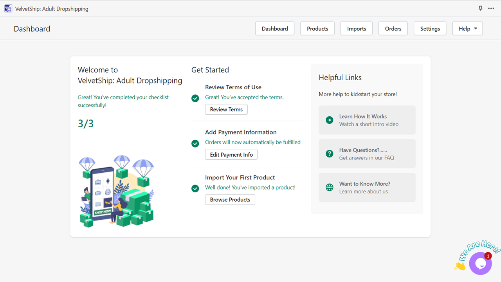The height and width of the screenshot is (282, 501).
Task: Click the globe icon in Want to Know More card
Action: pyautogui.click(x=329, y=187)
